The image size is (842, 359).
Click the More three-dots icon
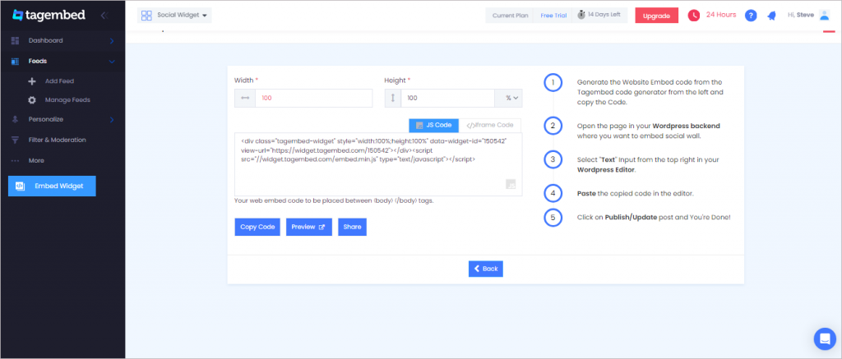[x=15, y=160]
